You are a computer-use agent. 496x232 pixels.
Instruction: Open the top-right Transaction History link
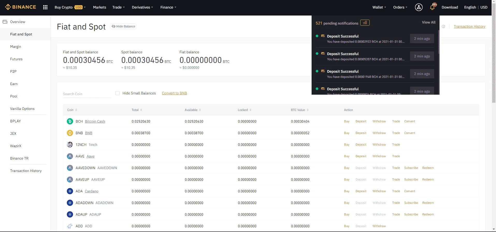(470, 26)
